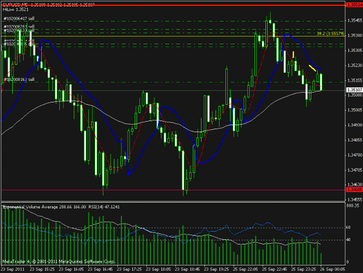Screen dimensions: 363x273
Task: Click the 1.34780 price scale value
Action: (x=355, y=155)
